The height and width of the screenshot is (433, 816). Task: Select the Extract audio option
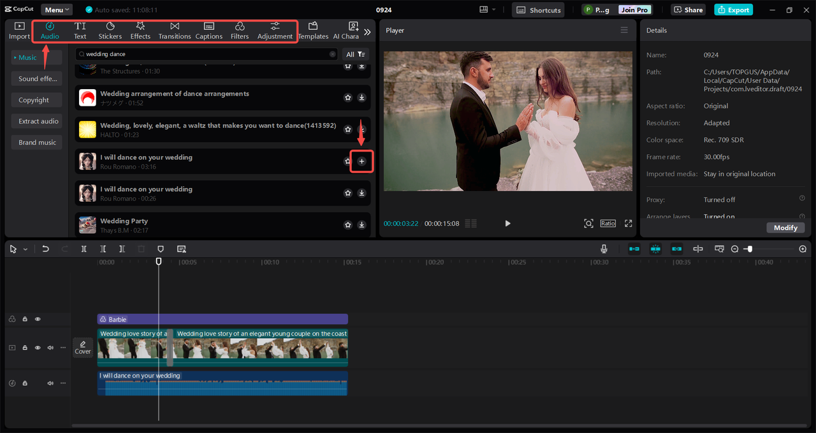[x=36, y=121]
